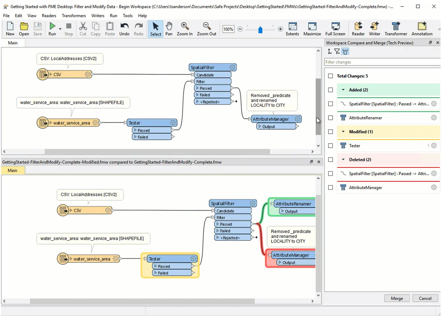Collapse the Added (2) group
The image size is (442, 316).
click(x=343, y=90)
